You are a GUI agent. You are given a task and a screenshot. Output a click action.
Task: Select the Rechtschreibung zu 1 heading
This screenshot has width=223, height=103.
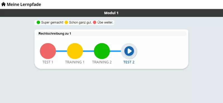coord(55,34)
